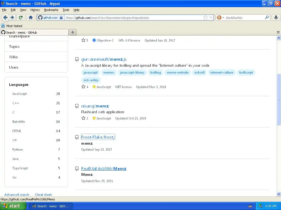Click the Most Visited bookmarks icon
The image size is (281, 210).
click(x=3, y=26)
